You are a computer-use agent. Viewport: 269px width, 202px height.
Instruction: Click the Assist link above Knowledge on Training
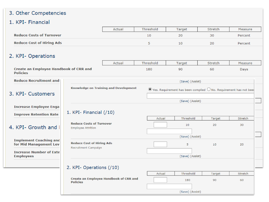point(196,81)
